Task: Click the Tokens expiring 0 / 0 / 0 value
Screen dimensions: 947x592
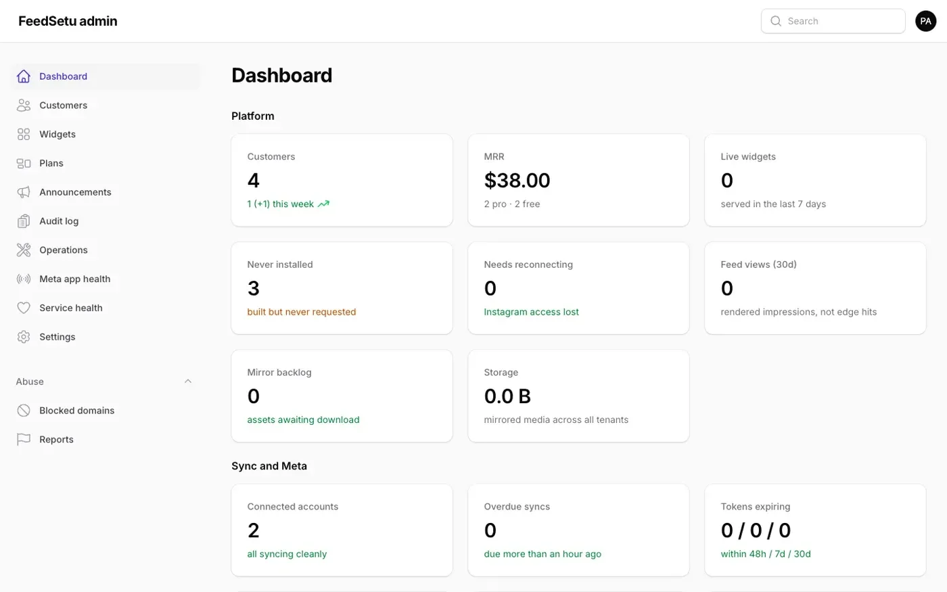Action: (x=756, y=530)
